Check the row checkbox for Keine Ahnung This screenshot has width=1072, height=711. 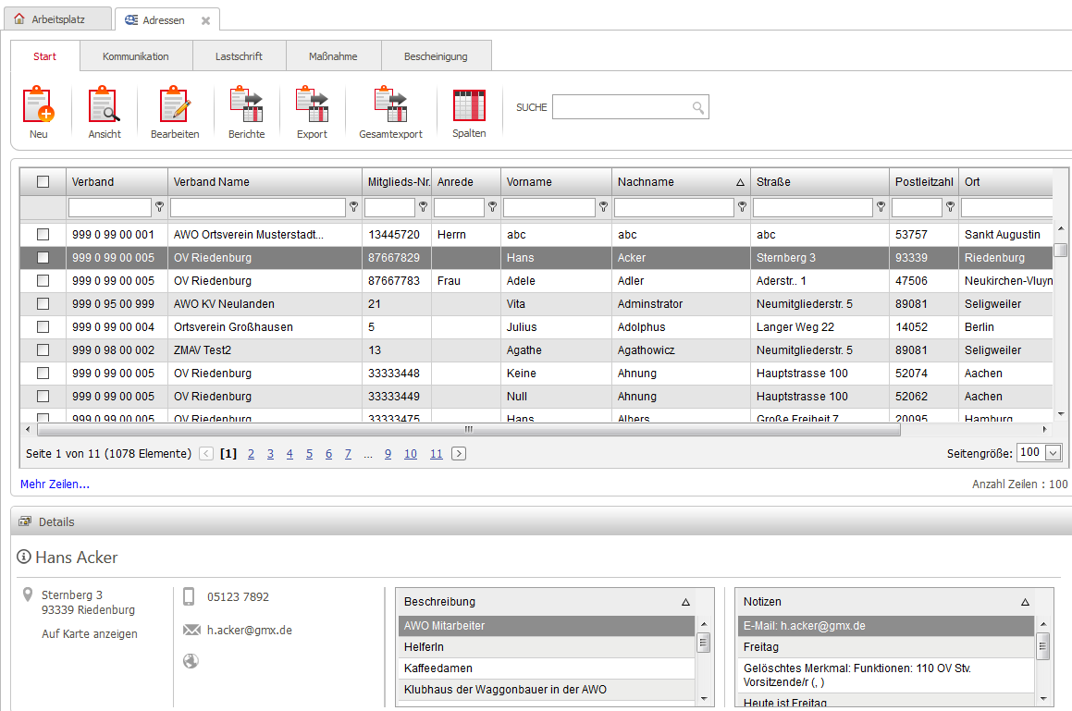click(x=43, y=374)
